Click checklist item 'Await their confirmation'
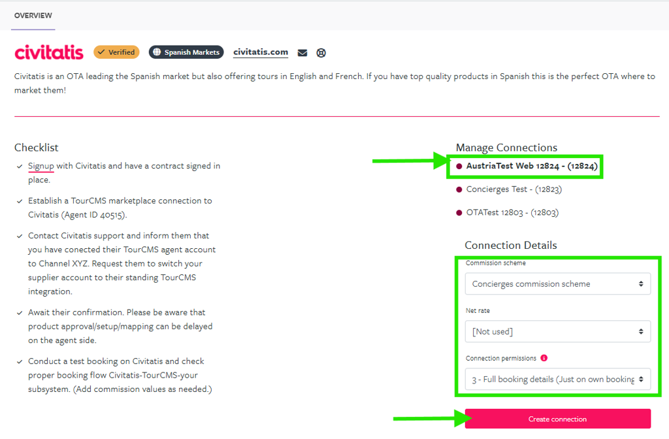The image size is (669, 439). coord(120,327)
